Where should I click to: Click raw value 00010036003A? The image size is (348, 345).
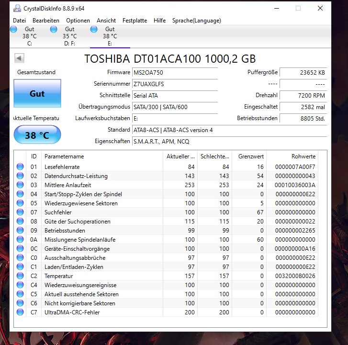click(x=295, y=185)
